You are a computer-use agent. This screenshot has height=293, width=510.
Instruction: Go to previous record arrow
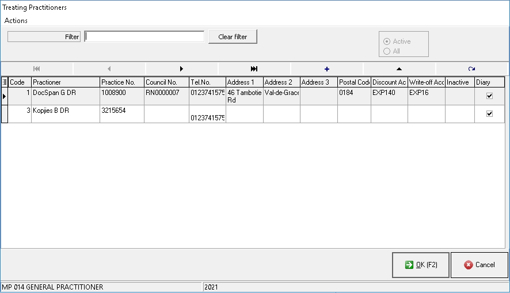point(109,69)
